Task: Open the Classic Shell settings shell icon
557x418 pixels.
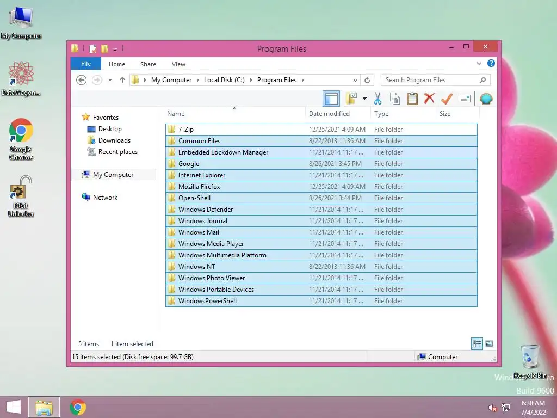Action: tap(486, 99)
